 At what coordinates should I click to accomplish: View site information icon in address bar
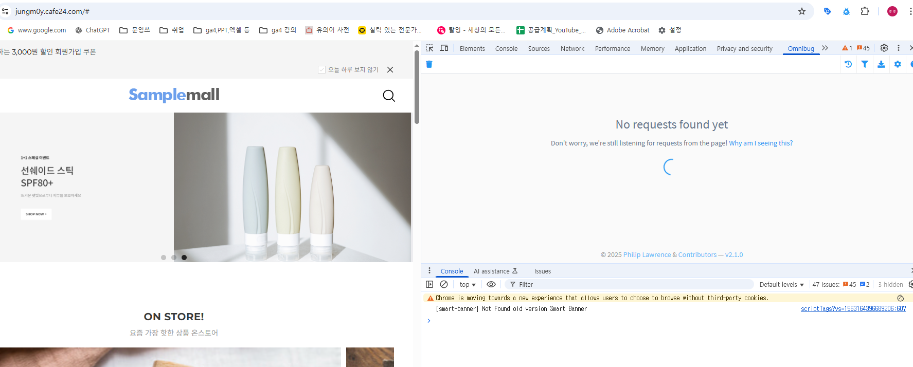[5, 11]
